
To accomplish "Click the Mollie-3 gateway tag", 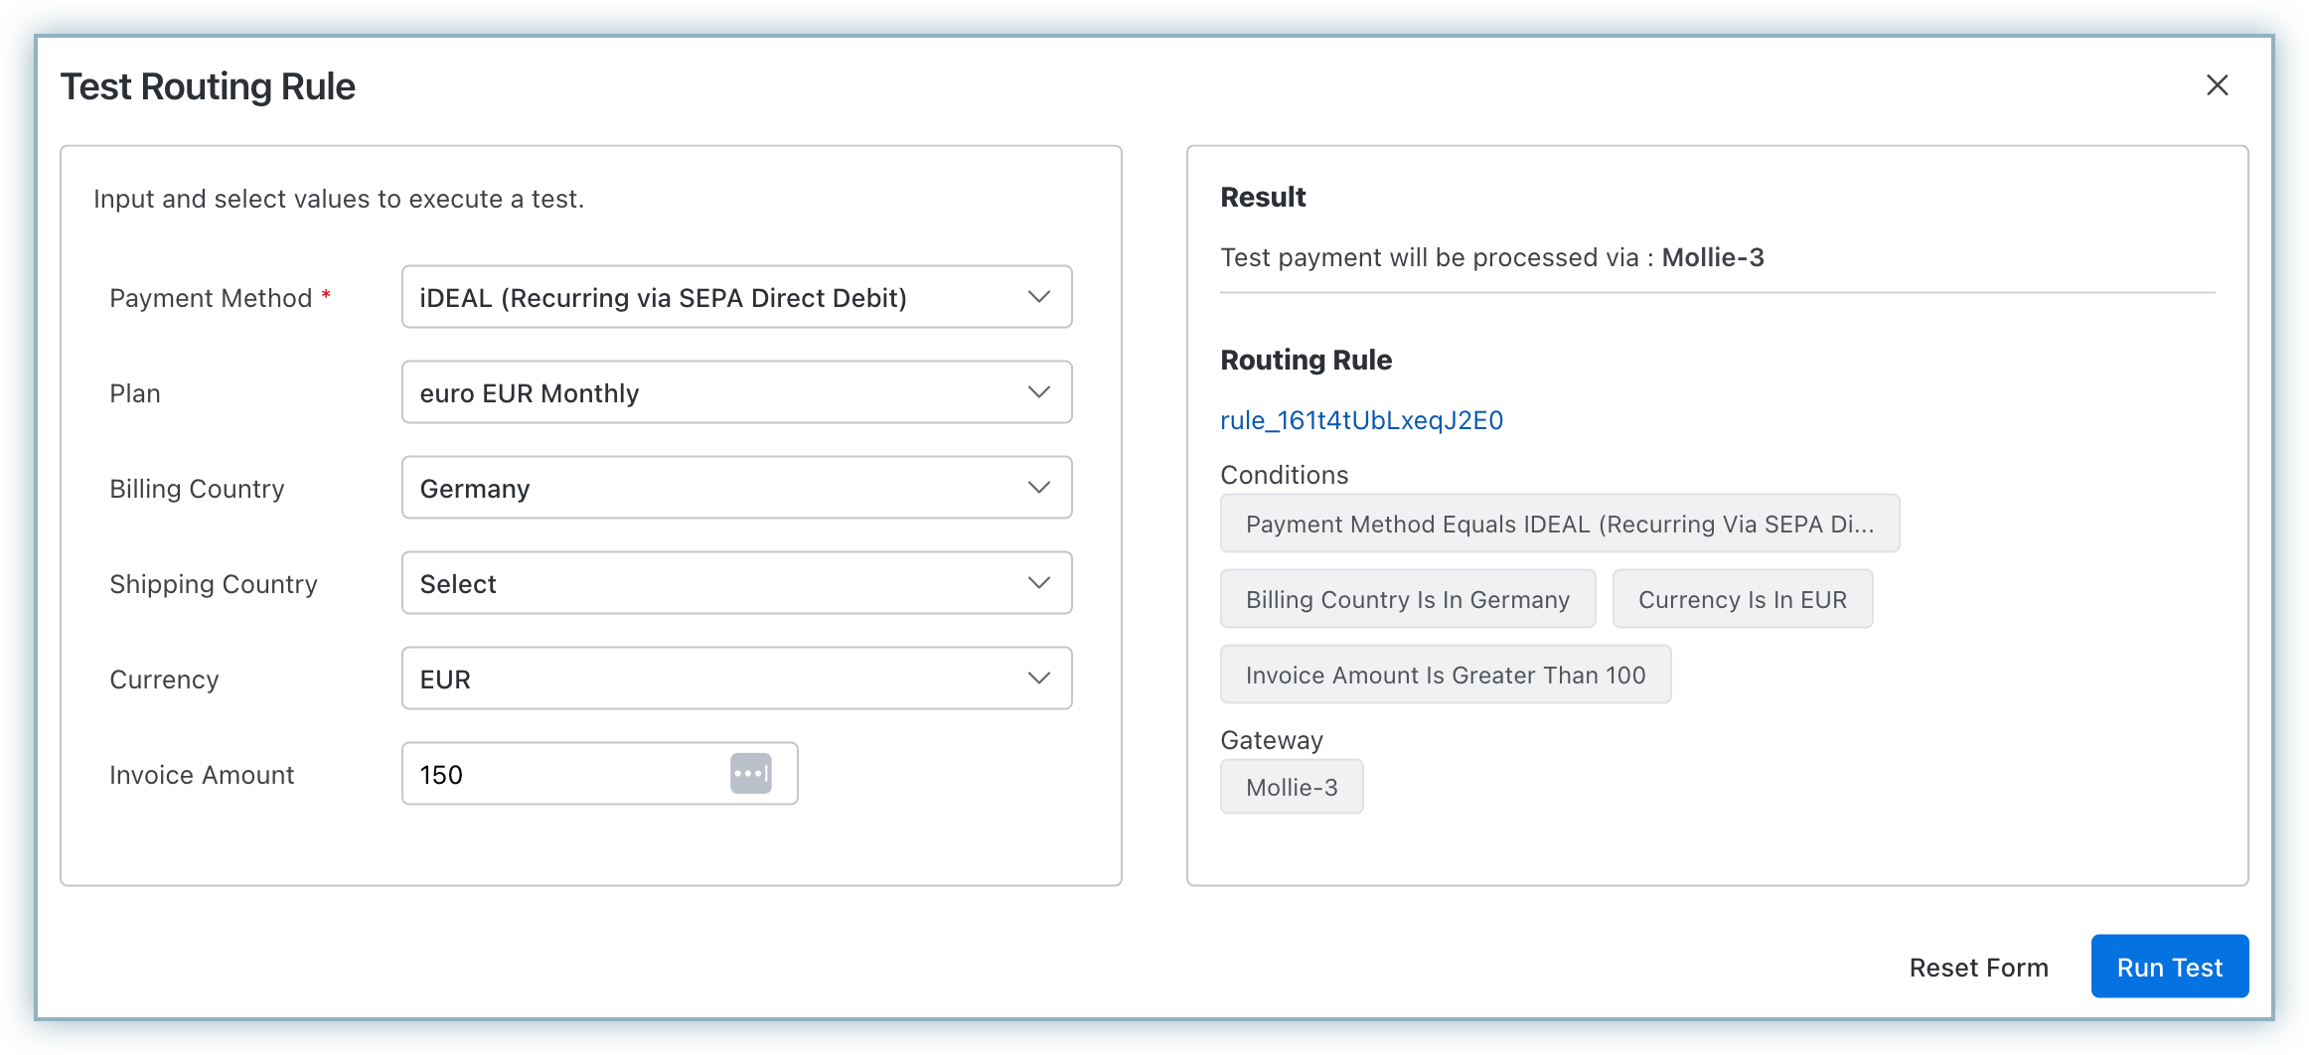I will [x=1291, y=787].
